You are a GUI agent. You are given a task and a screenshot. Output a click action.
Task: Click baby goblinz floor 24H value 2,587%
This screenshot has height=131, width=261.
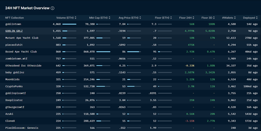[190, 72]
